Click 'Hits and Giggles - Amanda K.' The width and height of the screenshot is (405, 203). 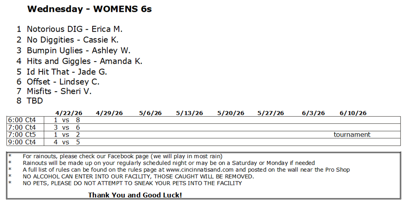click(84, 61)
